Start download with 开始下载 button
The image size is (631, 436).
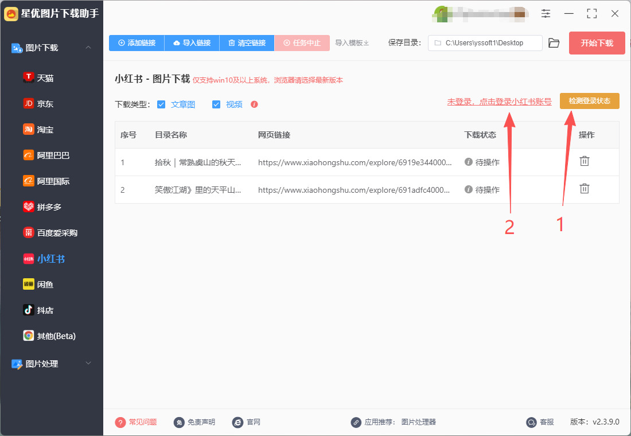[x=597, y=43]
